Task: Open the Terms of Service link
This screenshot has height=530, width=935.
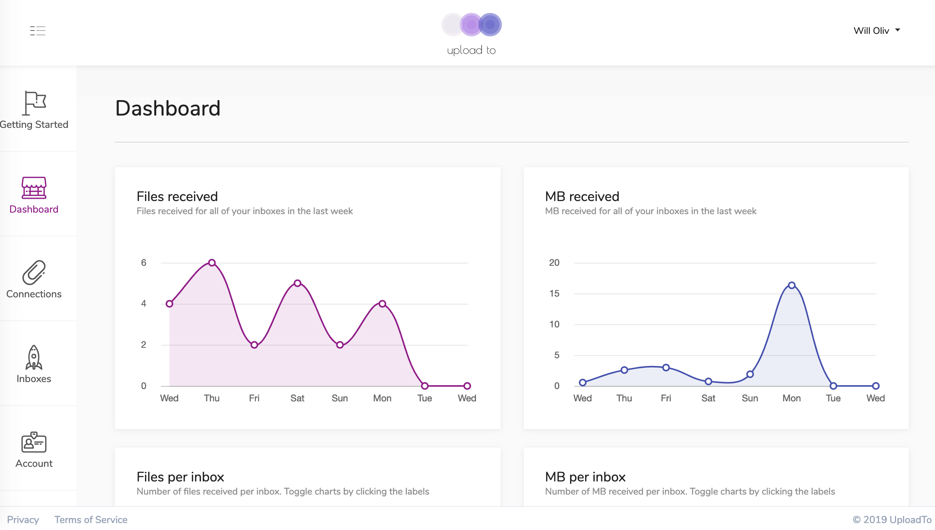Action: pos(91,520)
